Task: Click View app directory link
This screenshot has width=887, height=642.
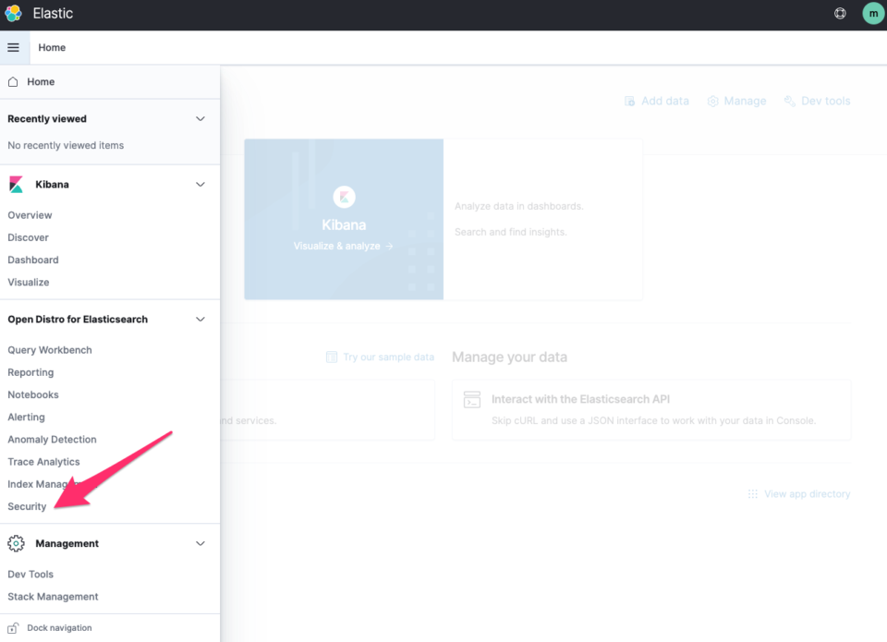Action: [x=807, y=494]
